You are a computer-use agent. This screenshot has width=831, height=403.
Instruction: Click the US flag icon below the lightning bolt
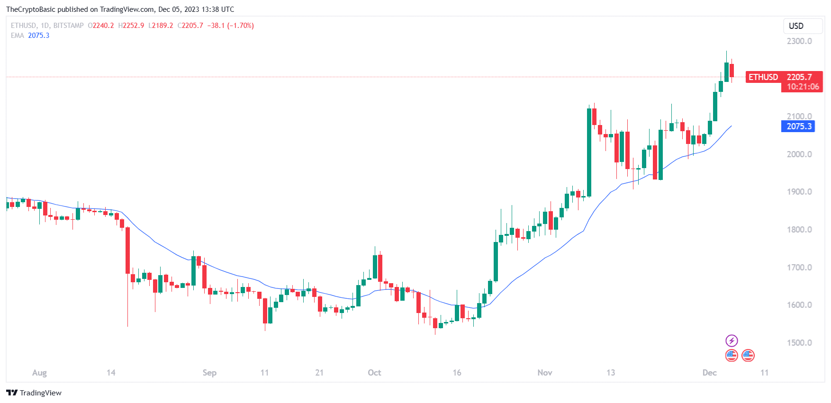[x=732, y=355]
